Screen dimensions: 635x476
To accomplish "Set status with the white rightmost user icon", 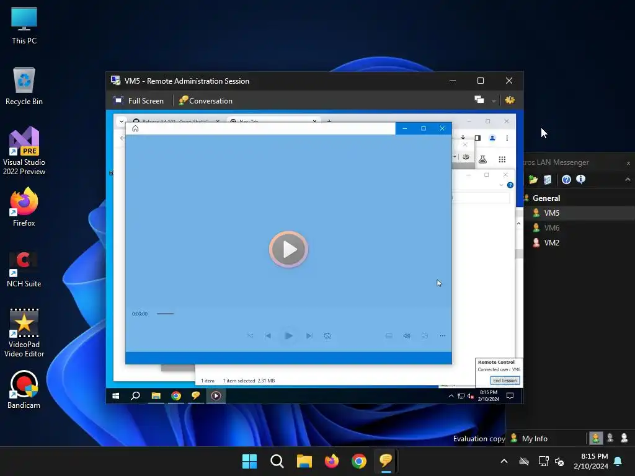I will coord(624,438).
